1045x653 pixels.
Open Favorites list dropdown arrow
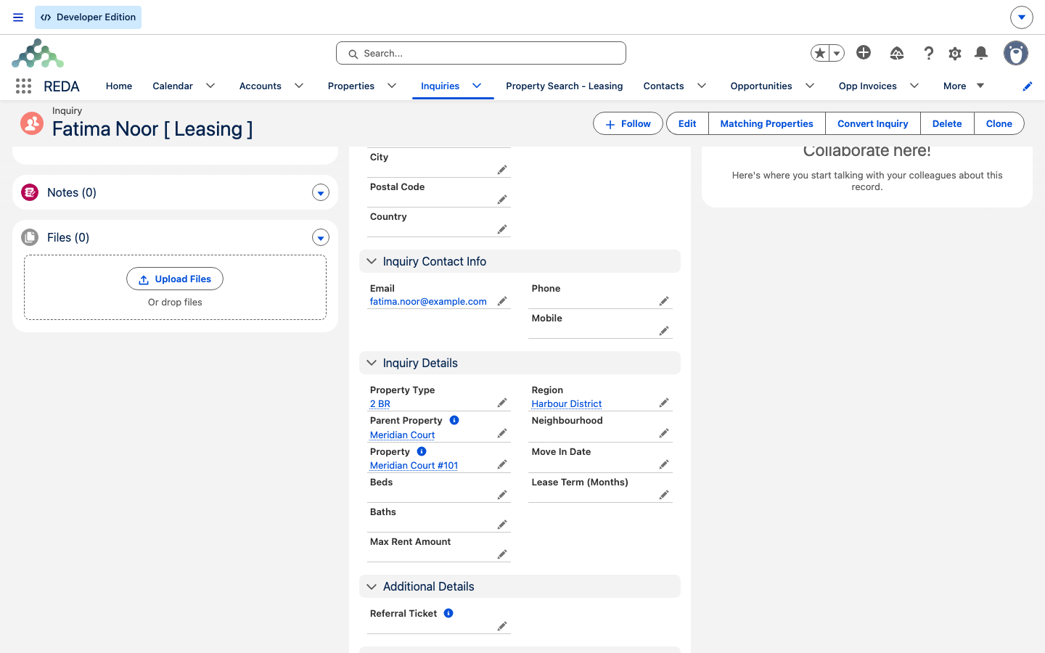[x=837, y=53]
